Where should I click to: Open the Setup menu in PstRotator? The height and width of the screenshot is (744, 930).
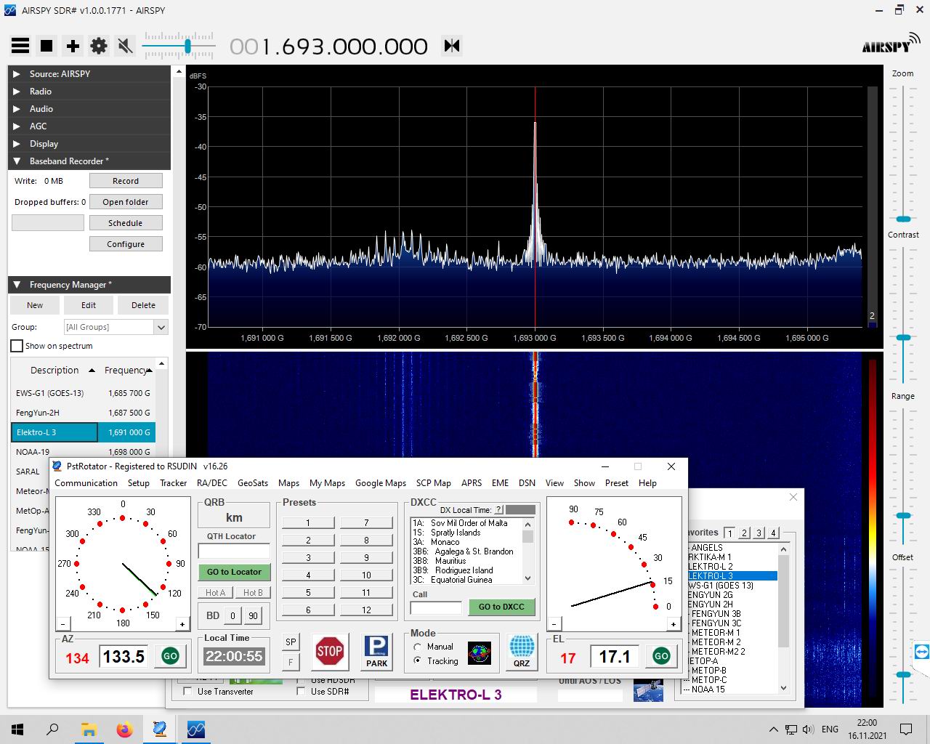(138, 483)
